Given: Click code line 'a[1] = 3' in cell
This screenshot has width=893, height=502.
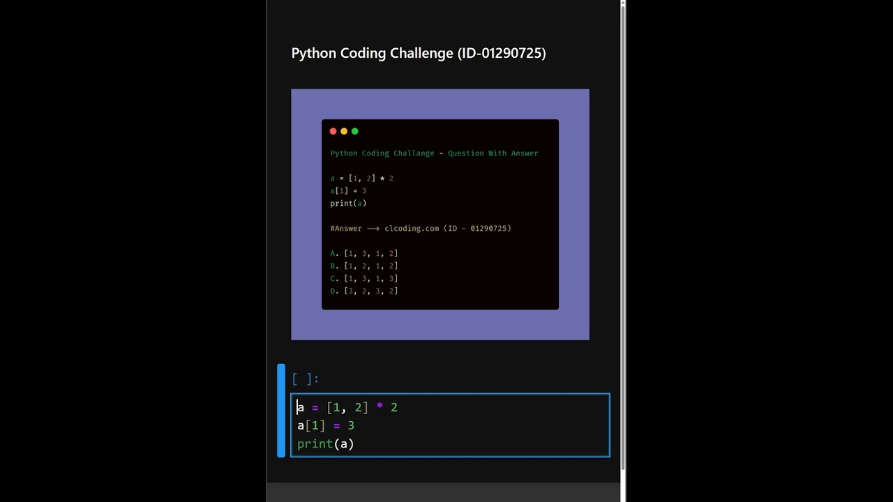Looking at the screenshot, I should (326, 425).
